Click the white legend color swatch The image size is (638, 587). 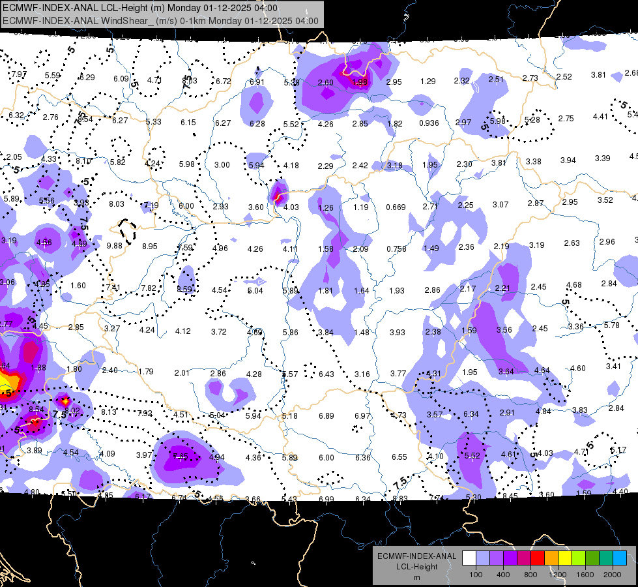469,558
